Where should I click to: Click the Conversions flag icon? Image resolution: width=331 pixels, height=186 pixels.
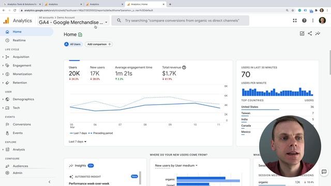(x=7, y=125)
